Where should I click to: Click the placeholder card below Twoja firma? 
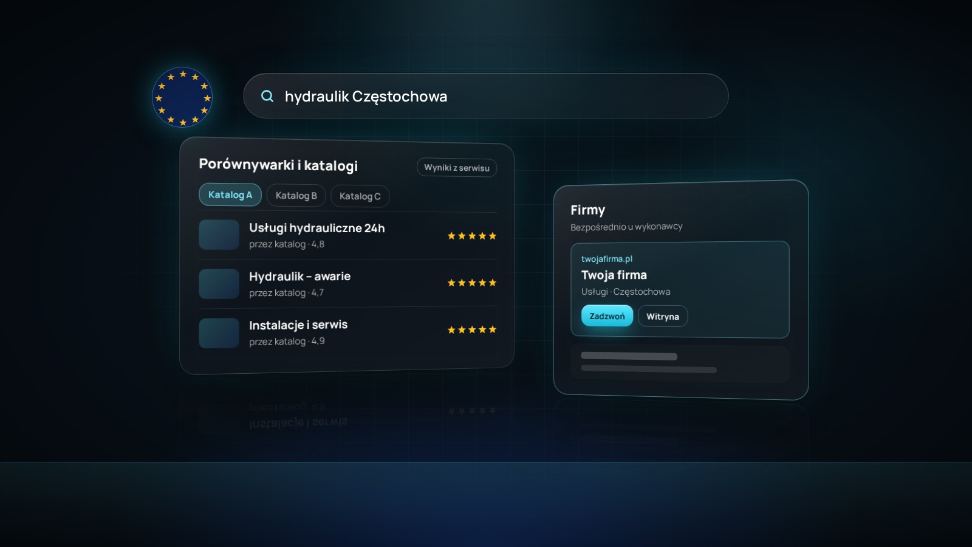(680, 363)
